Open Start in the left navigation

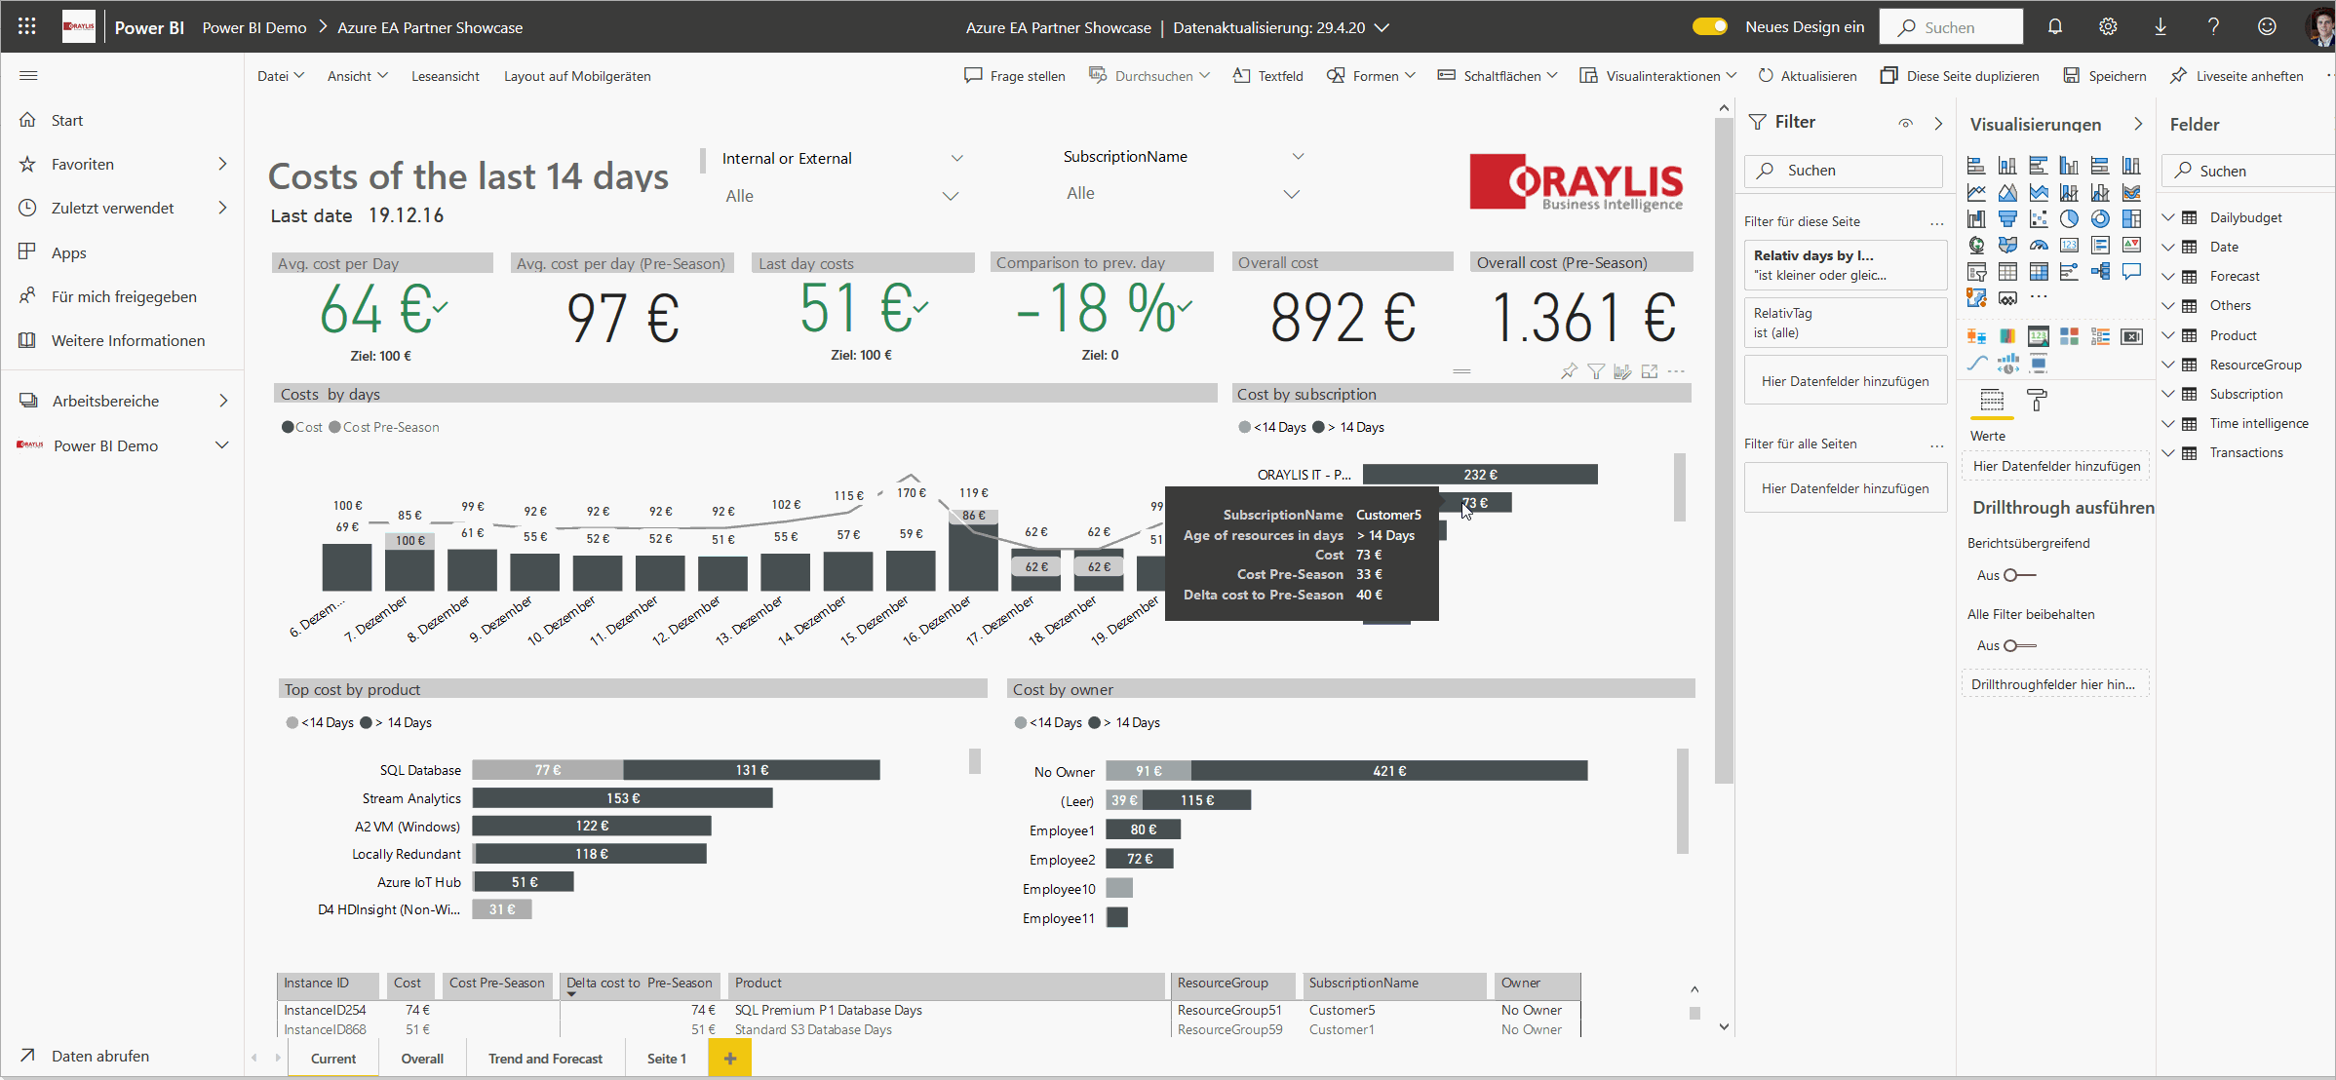pos(67,120)
